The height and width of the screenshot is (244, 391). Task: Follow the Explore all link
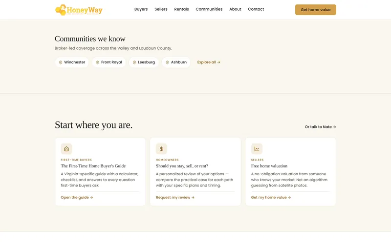pos(209,62)
